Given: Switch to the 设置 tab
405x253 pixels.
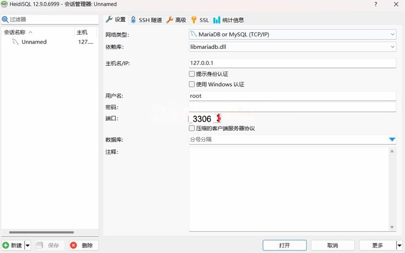Looking at the screenshot, I should [x=116, y=20].
